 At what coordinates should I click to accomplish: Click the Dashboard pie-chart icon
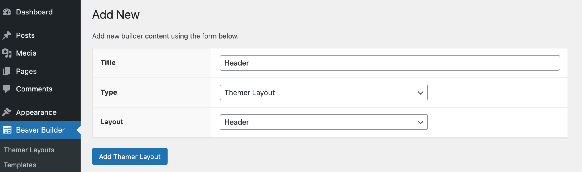(x=7, y=12)
